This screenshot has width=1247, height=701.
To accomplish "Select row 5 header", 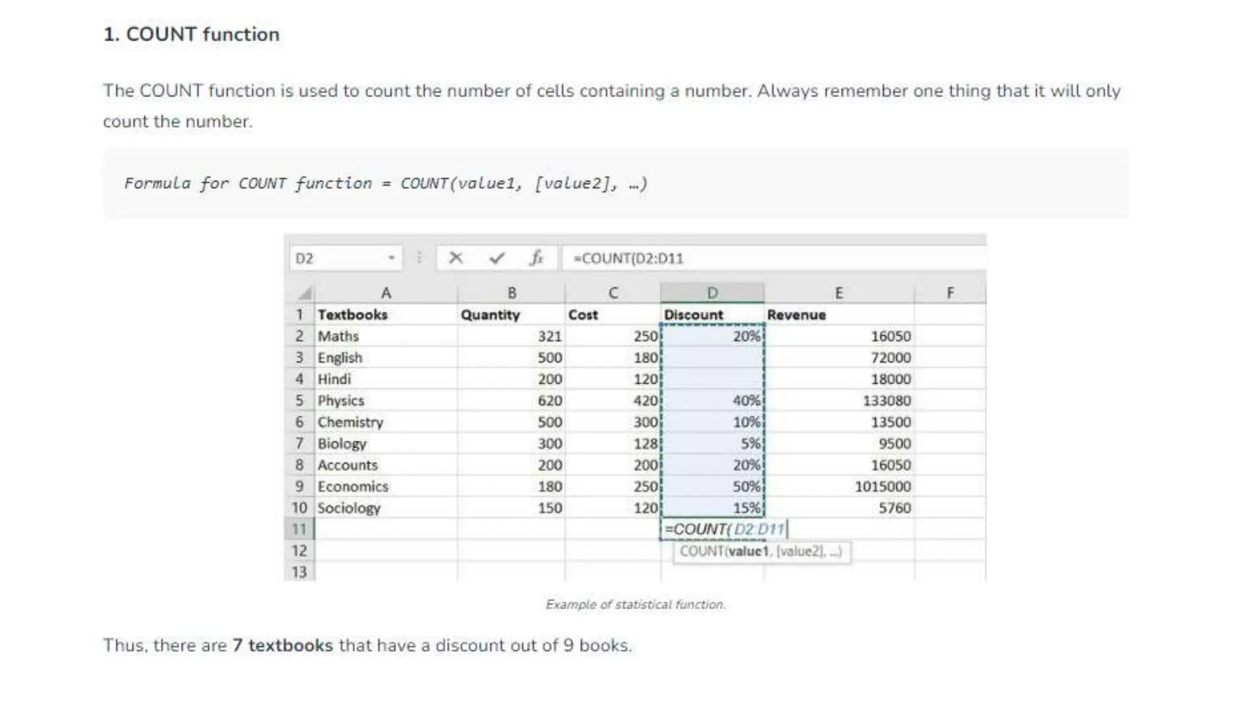I will (x=299, y=400).
